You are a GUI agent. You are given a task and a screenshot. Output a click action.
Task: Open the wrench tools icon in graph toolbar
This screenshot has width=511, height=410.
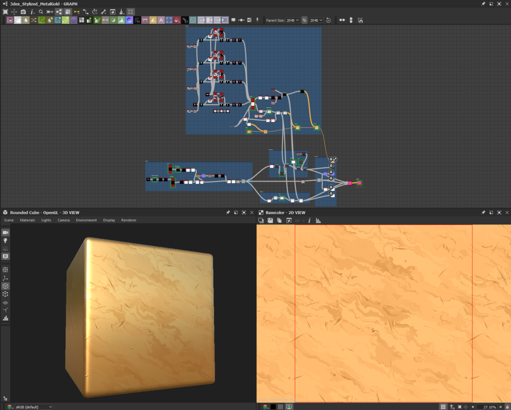pyautogui.click(x=104, y=12)
